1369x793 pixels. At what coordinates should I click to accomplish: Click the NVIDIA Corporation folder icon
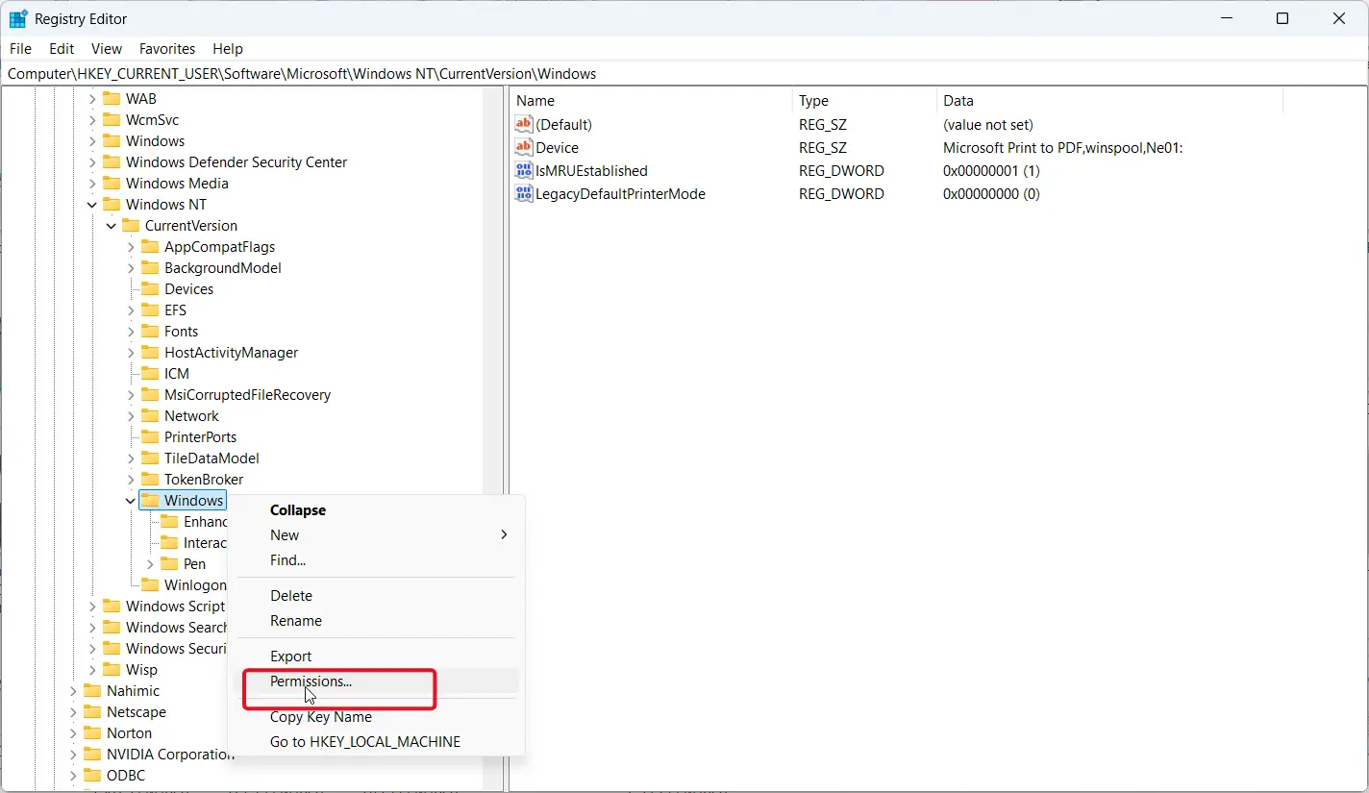point(92,754)
